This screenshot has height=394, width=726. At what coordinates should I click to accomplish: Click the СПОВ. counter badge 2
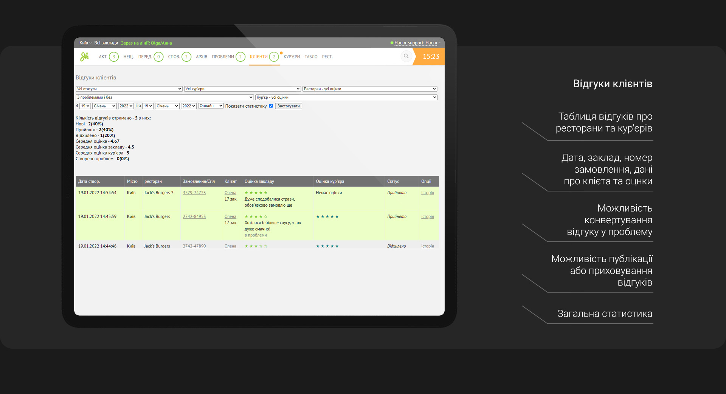tap(186, 57)
